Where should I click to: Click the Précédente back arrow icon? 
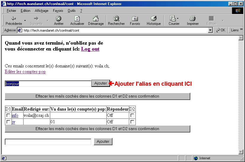14,19
